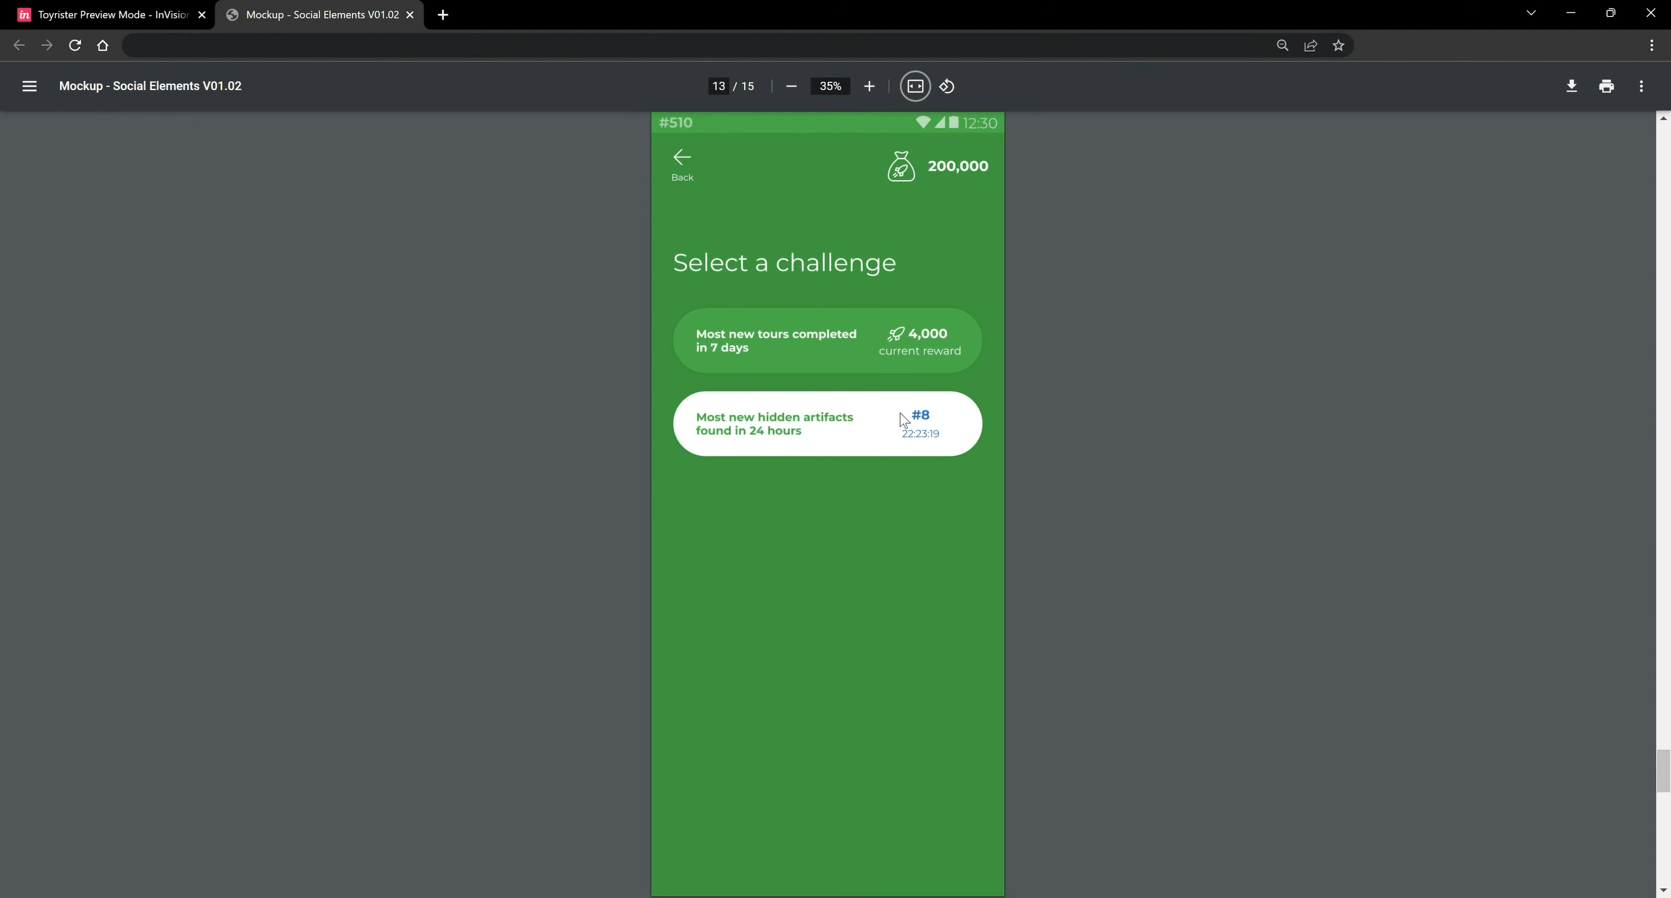Go to browser home page

102,45
